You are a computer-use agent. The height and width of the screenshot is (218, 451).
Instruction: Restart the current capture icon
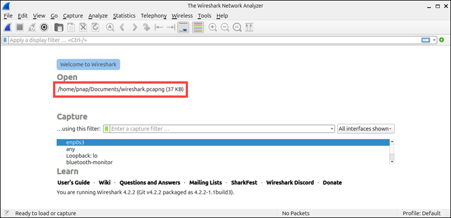[x=32, y=27]
